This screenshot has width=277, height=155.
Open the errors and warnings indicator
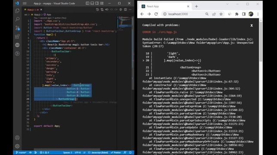[x=44, y=152]
